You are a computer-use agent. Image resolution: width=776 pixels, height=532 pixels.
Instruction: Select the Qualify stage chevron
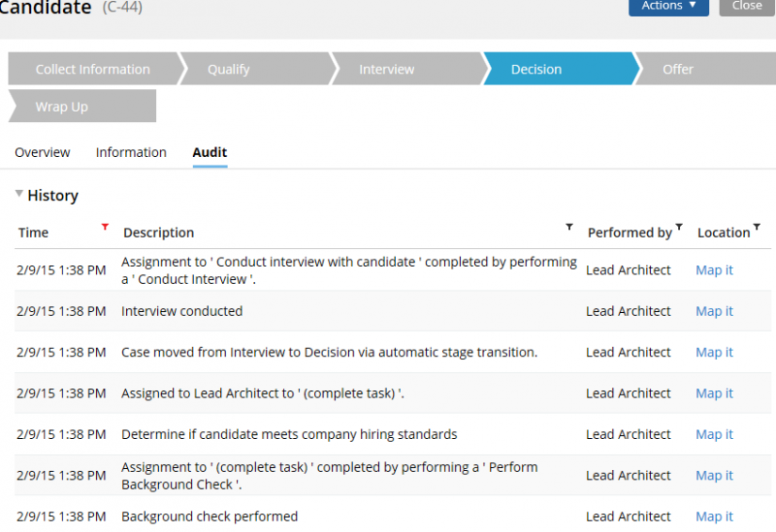256,69
